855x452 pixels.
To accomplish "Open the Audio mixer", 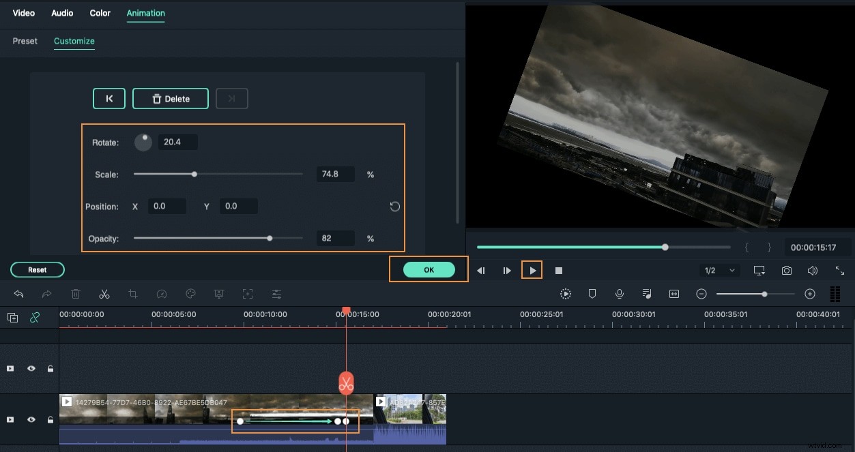I will (x=647, y=294).
